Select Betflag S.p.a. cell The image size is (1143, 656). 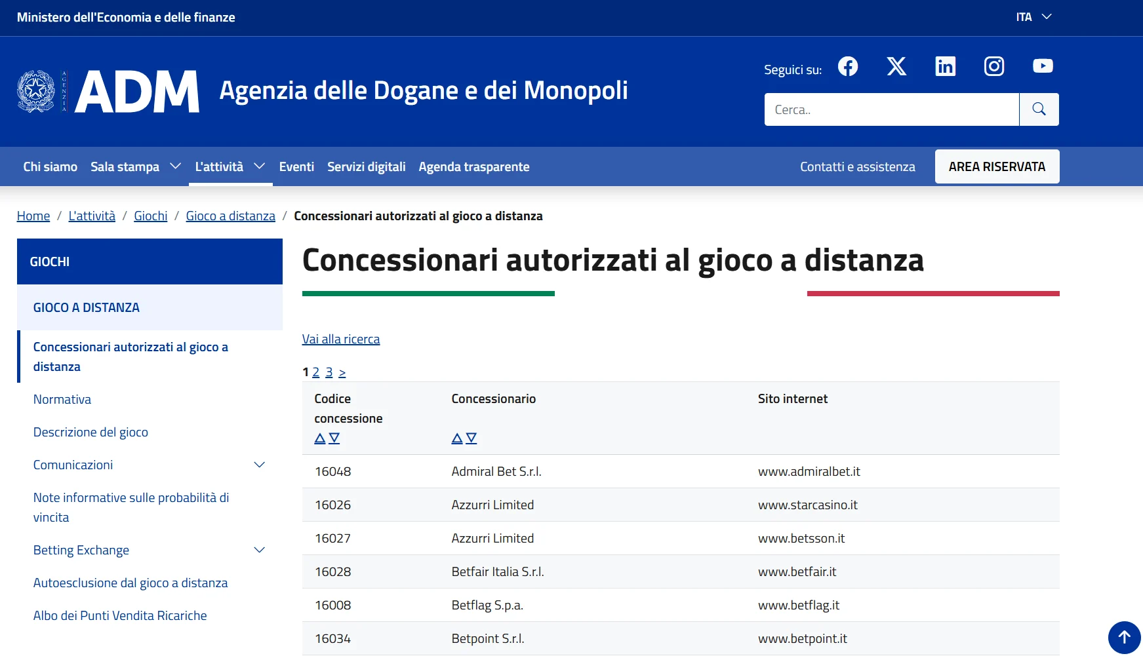coord(487,606)
